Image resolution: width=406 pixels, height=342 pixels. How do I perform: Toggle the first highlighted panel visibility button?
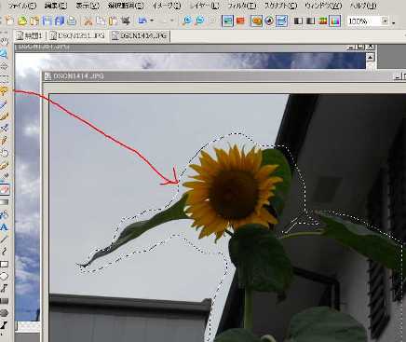(x=227, y=21)
